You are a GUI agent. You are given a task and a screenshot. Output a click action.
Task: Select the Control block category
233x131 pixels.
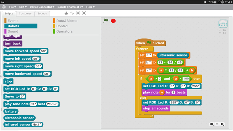coord(62,26)
